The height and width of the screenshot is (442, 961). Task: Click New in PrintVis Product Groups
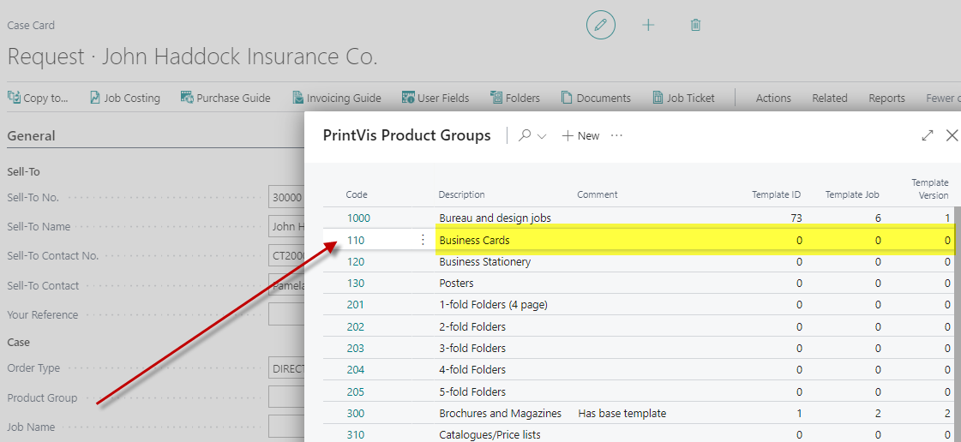tap(580, 136)
